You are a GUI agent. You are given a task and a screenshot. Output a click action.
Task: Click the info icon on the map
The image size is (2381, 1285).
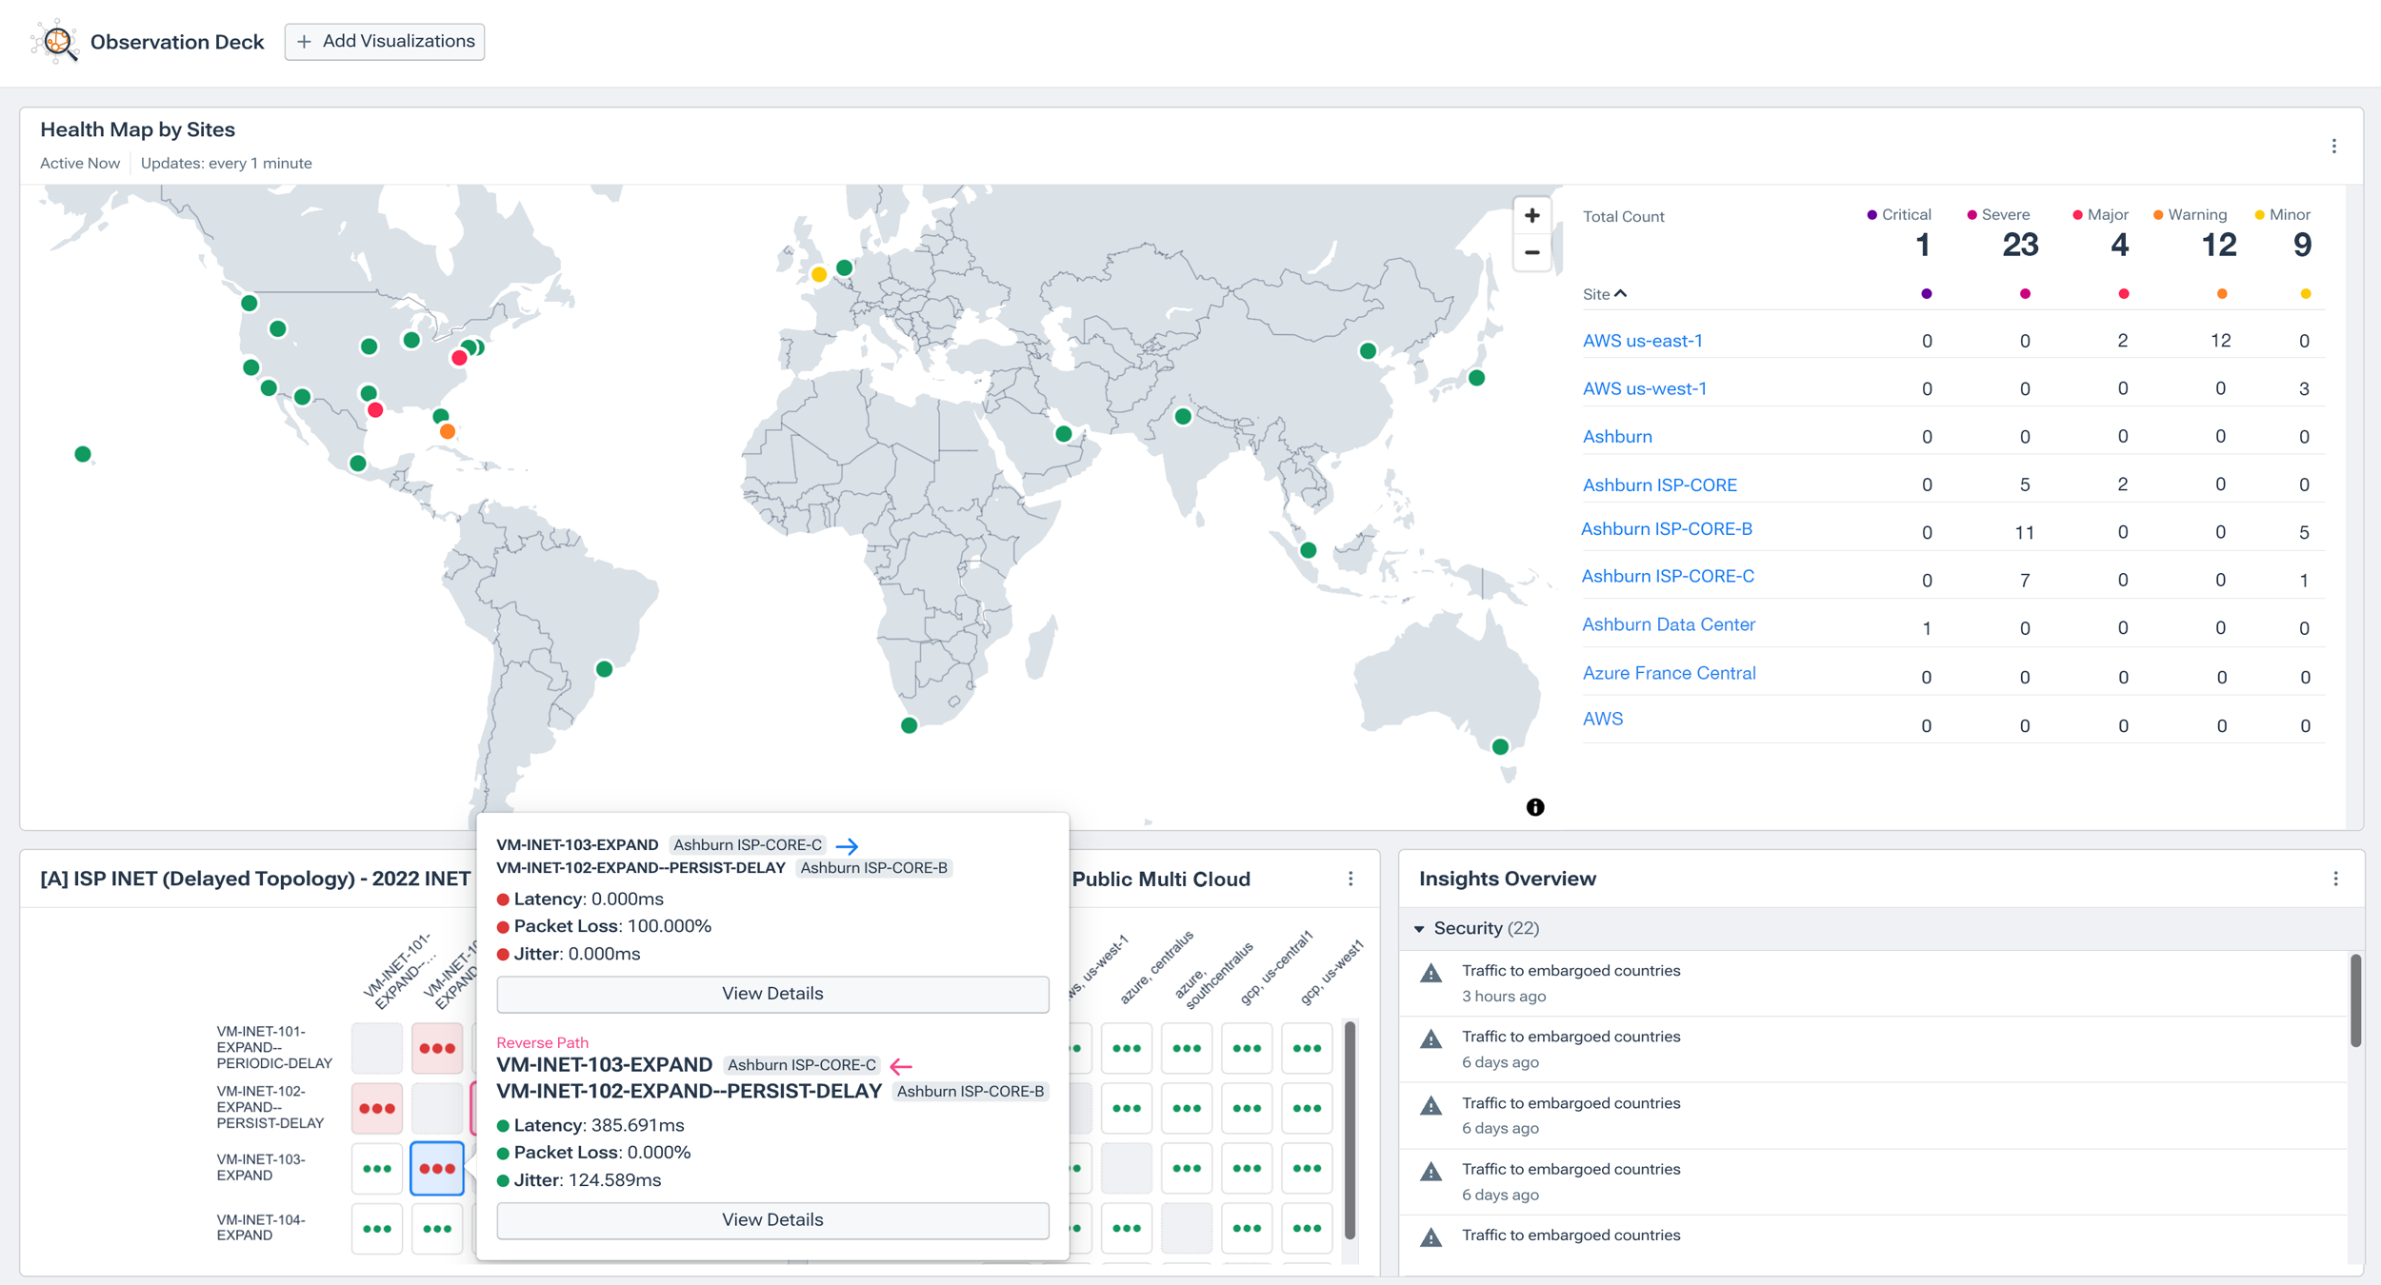pos(1536,806)
